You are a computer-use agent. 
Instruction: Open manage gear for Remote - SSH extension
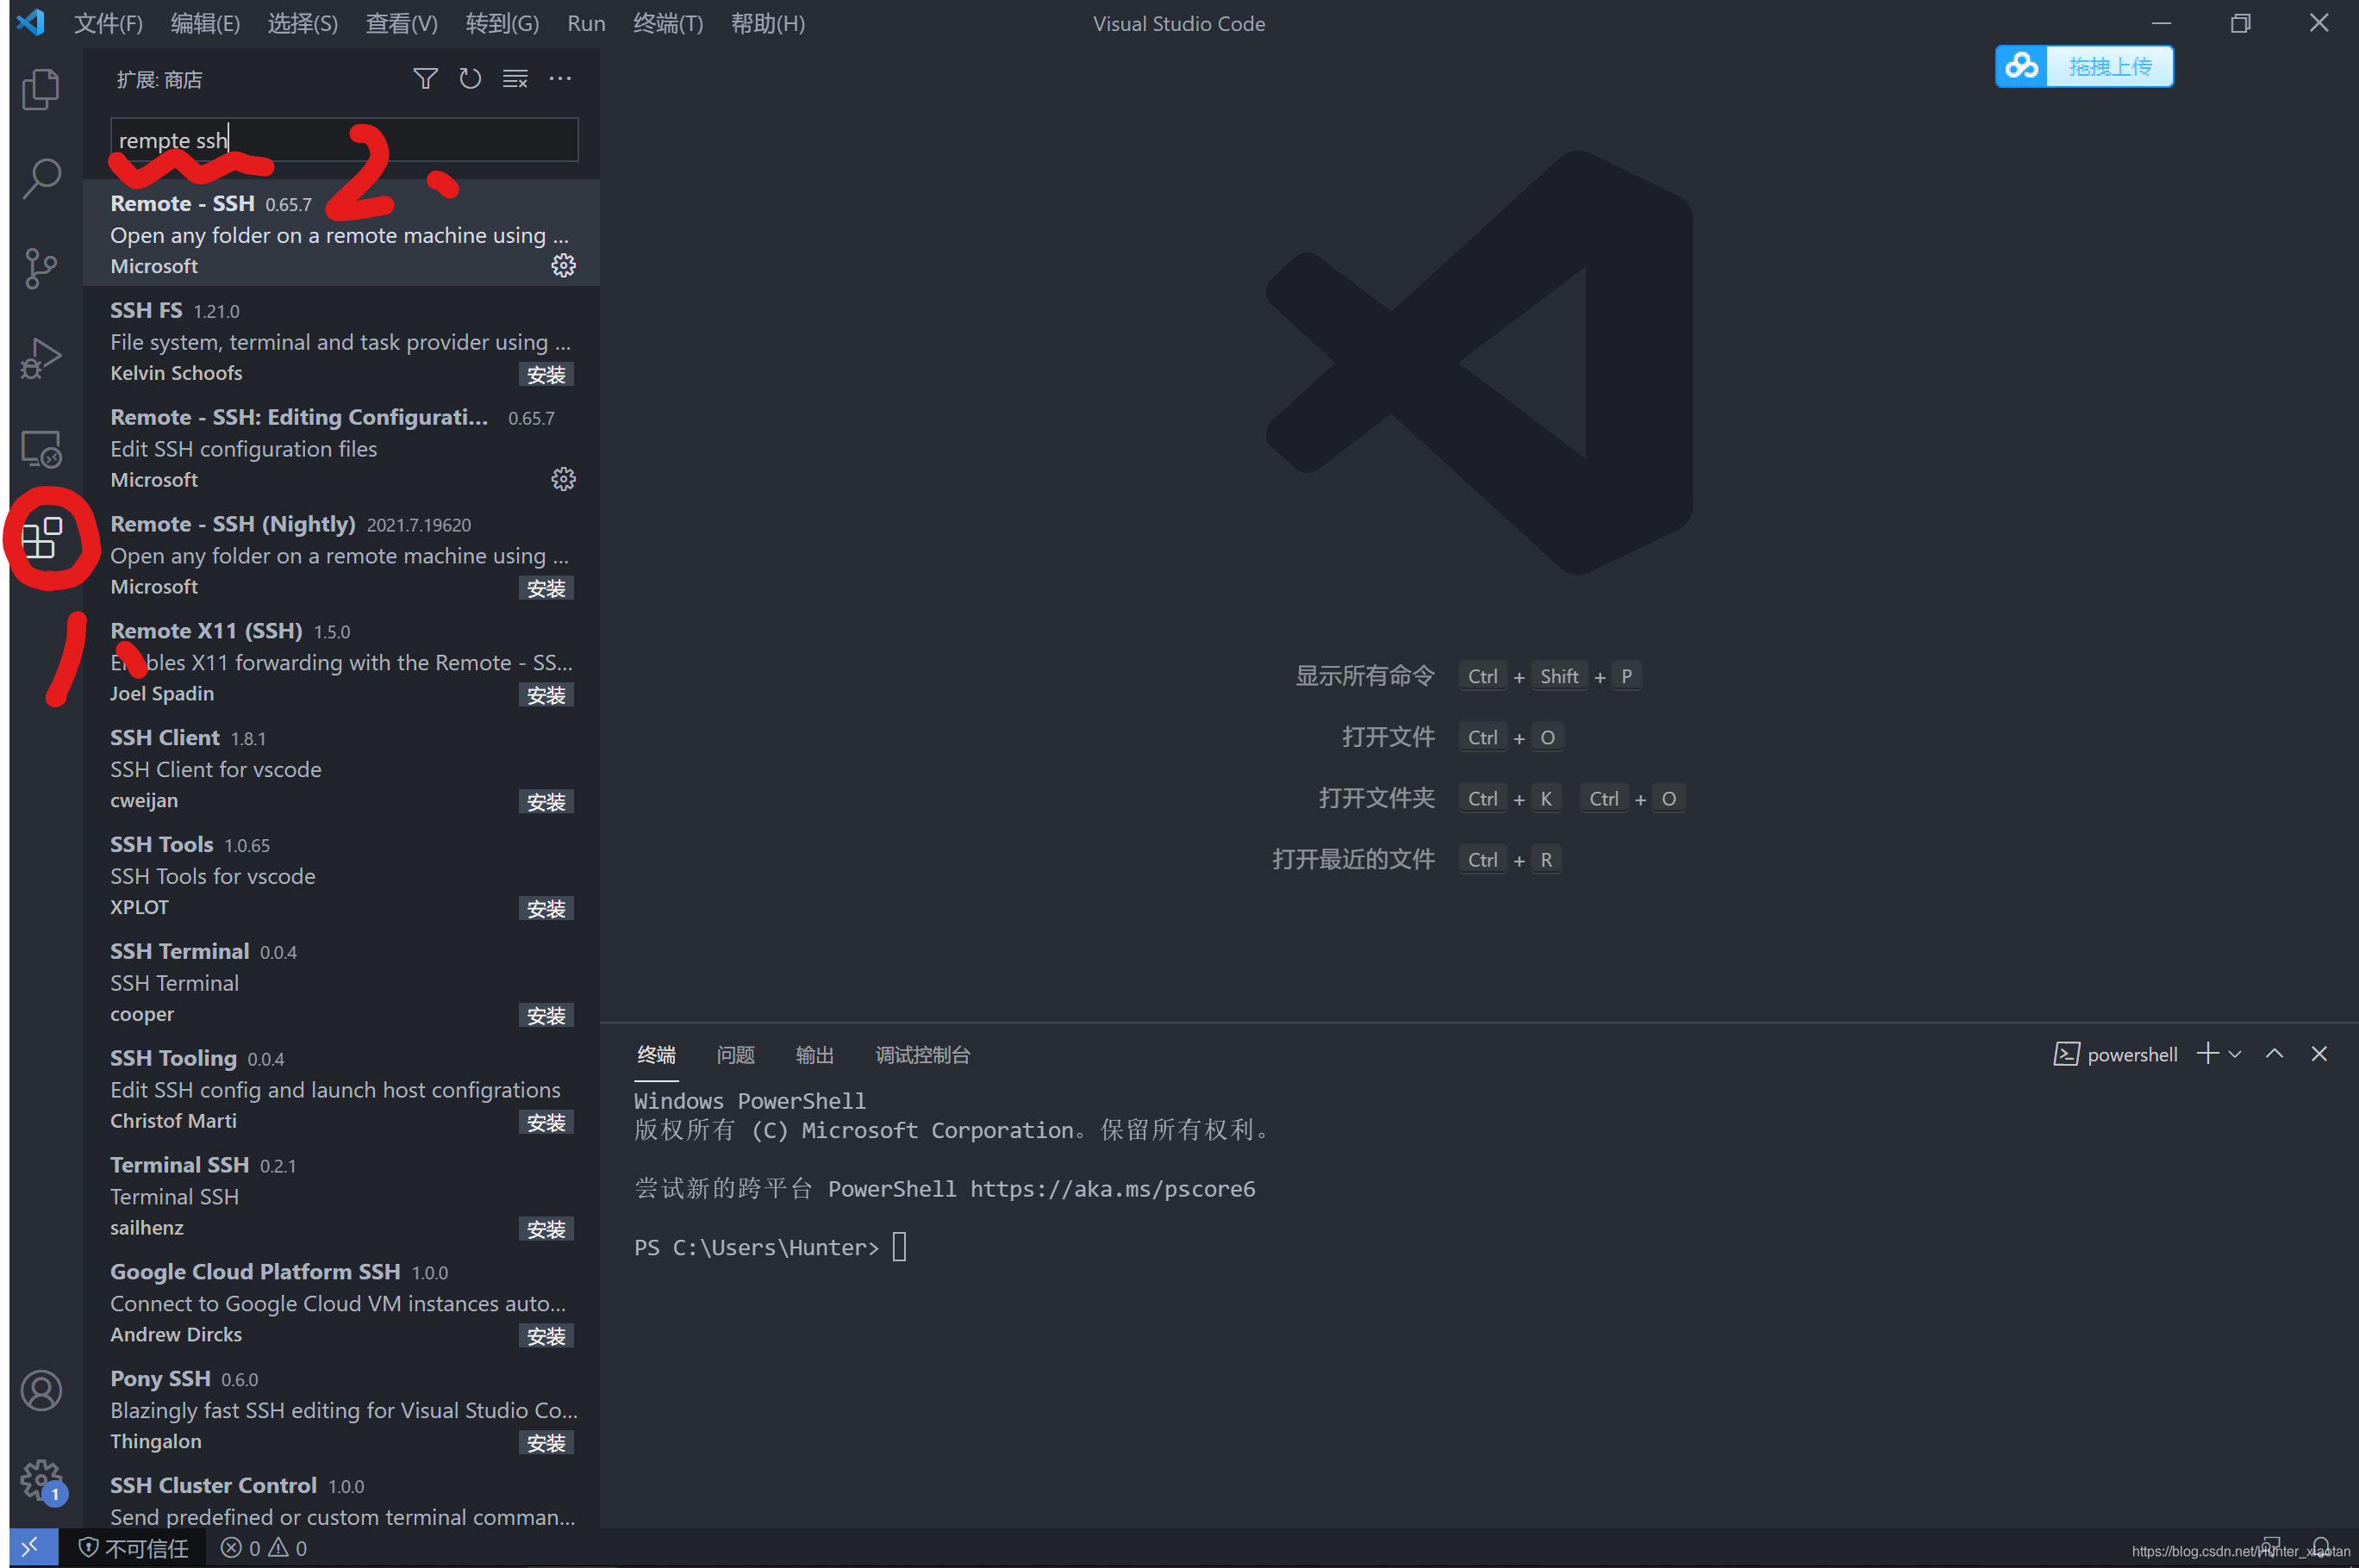click(563, 265)
